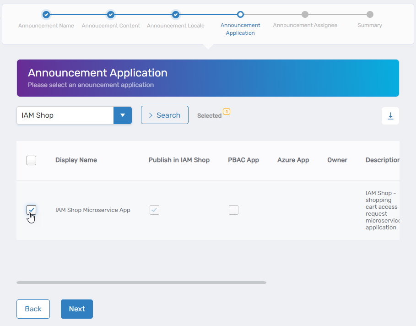Viewport: 416px width, 326px height.
Task: Click the Announcement Name completed checkmark icon
Action: click(46, 15)
